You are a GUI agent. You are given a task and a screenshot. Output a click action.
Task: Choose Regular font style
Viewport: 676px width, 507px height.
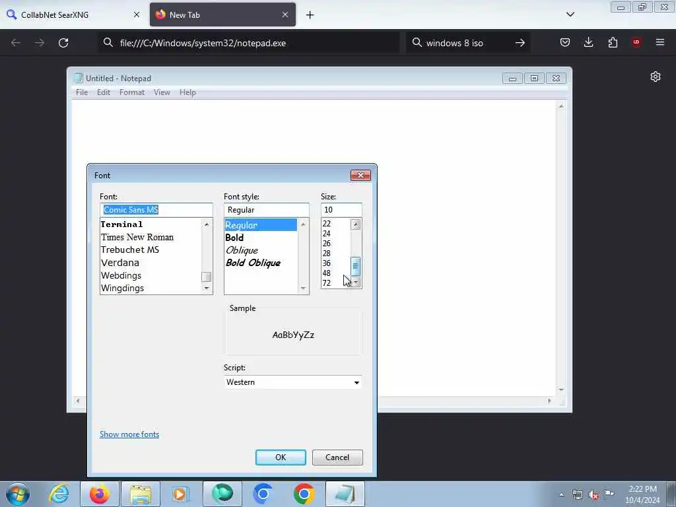(261, 225)
